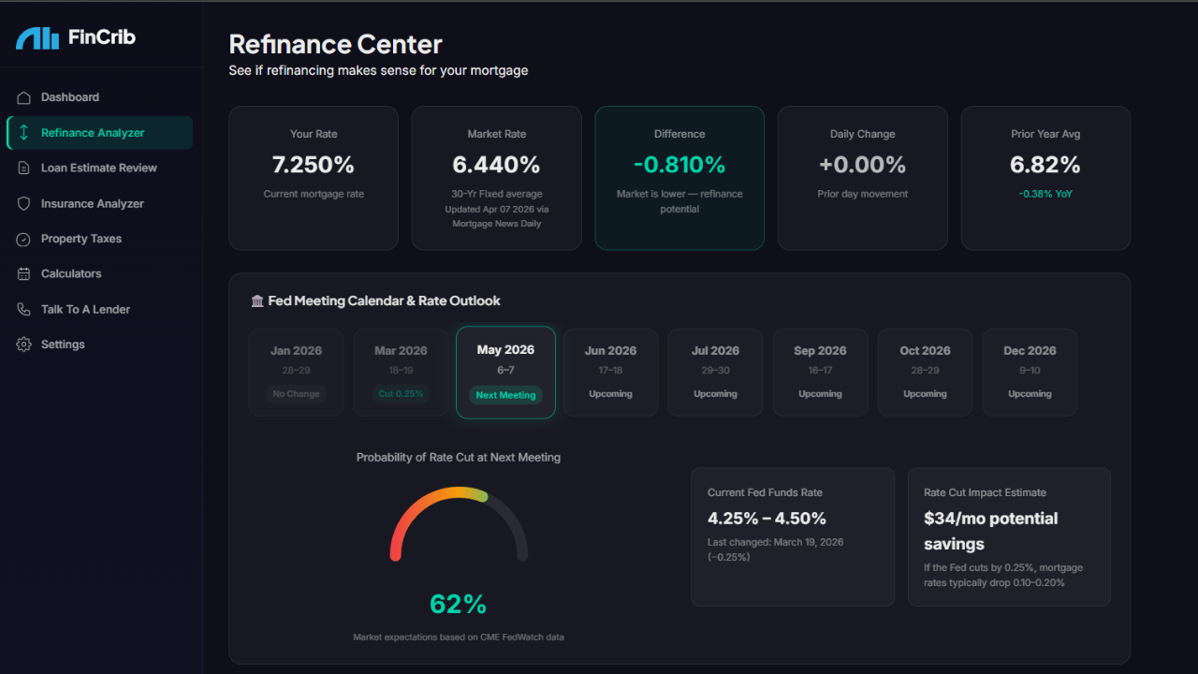Click the "Cut 0.25%" badge
The width and height of the screenshot is (1198, 674).
tap(401, 394)
